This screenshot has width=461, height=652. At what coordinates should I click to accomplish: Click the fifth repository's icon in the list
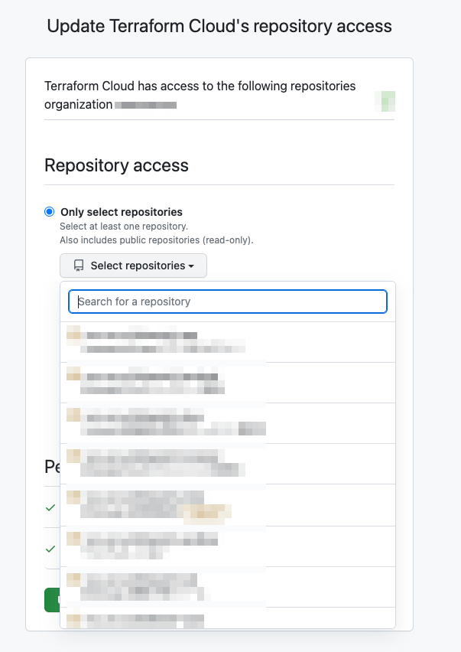tap(73, 496)
